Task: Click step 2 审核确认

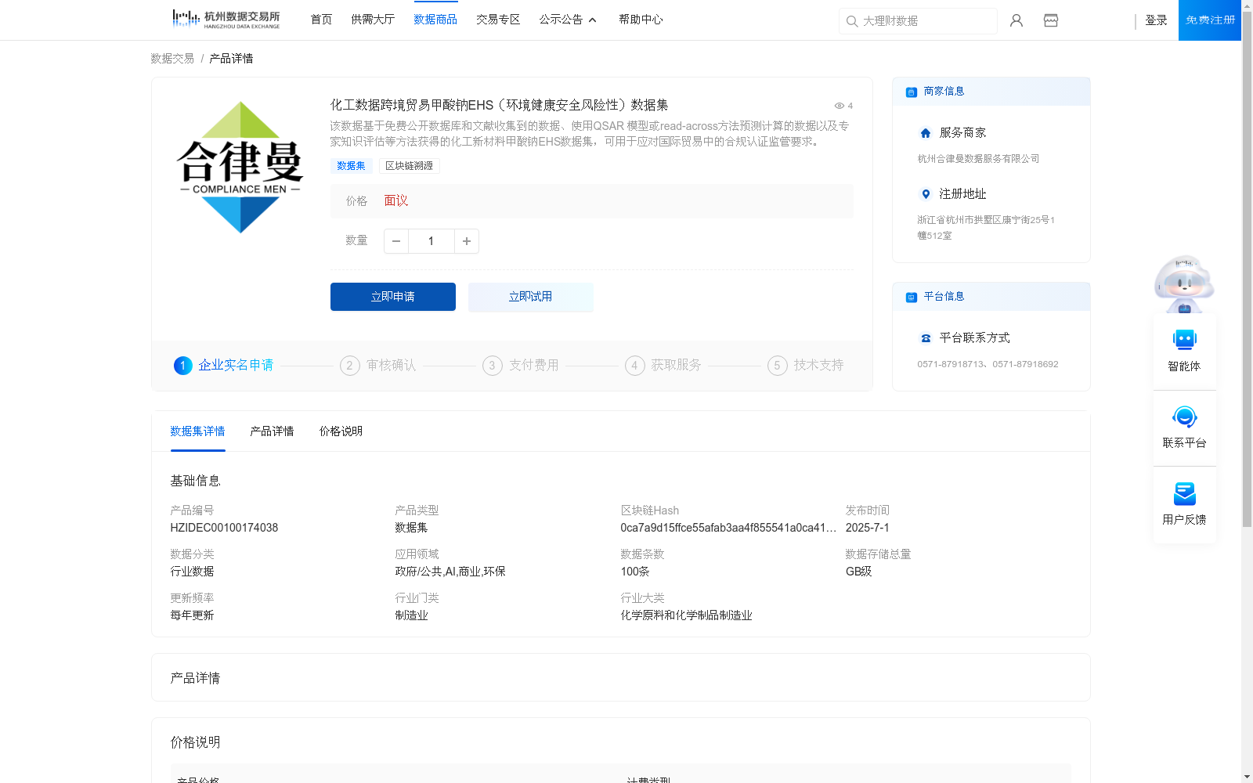Action: tap(378, 366)
